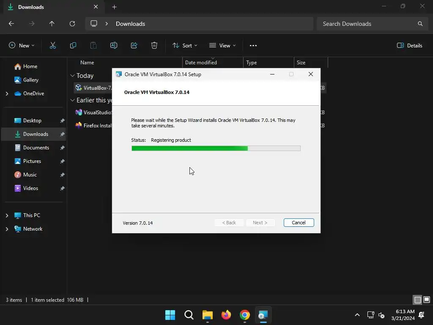Open the View dropdown
Screen dimensions: 433x325
click(222, 46)
